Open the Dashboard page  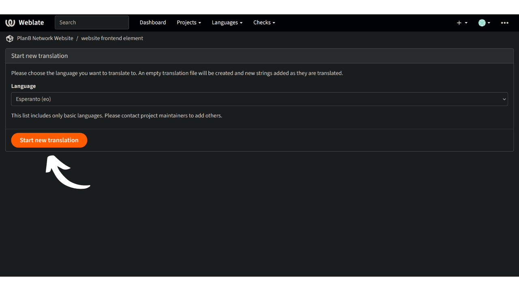click(x=152, y=23)
